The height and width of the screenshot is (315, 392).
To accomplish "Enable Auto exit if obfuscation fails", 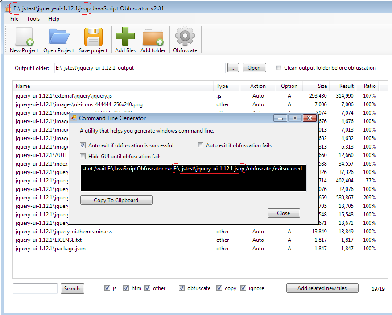I will point(200,145).
